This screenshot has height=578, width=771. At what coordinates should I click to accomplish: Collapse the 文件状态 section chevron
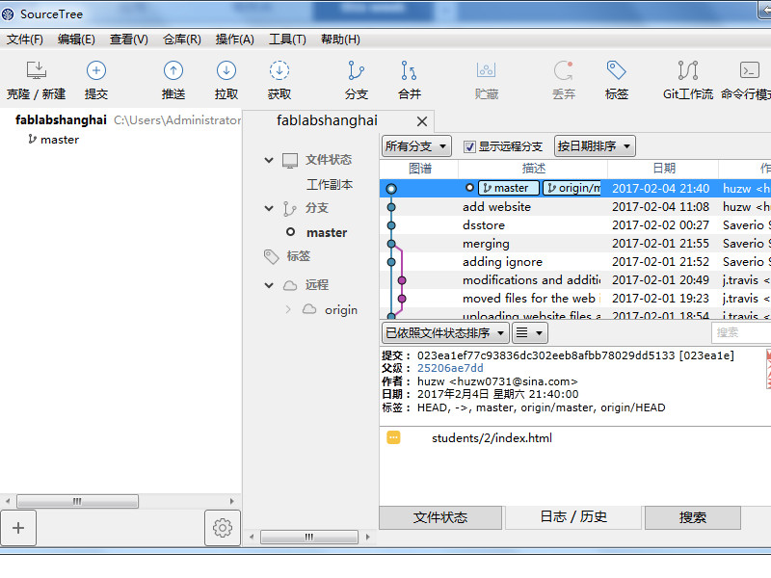point(269,160)
